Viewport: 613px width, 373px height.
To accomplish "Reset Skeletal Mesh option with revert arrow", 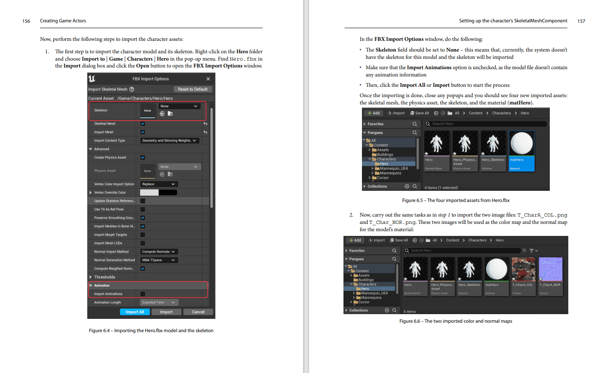I will coord(205,124).
